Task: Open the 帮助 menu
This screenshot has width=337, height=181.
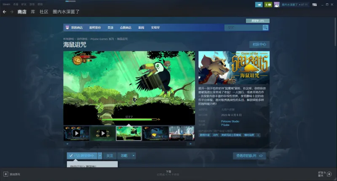Action: pos(40,4)
